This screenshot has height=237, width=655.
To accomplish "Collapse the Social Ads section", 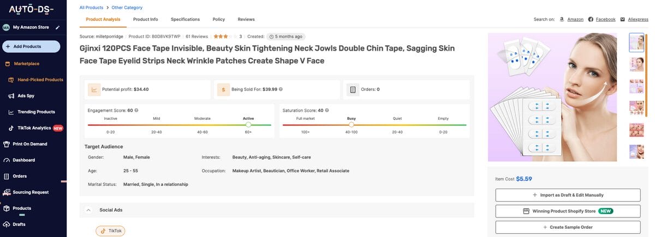I will 88,210.
